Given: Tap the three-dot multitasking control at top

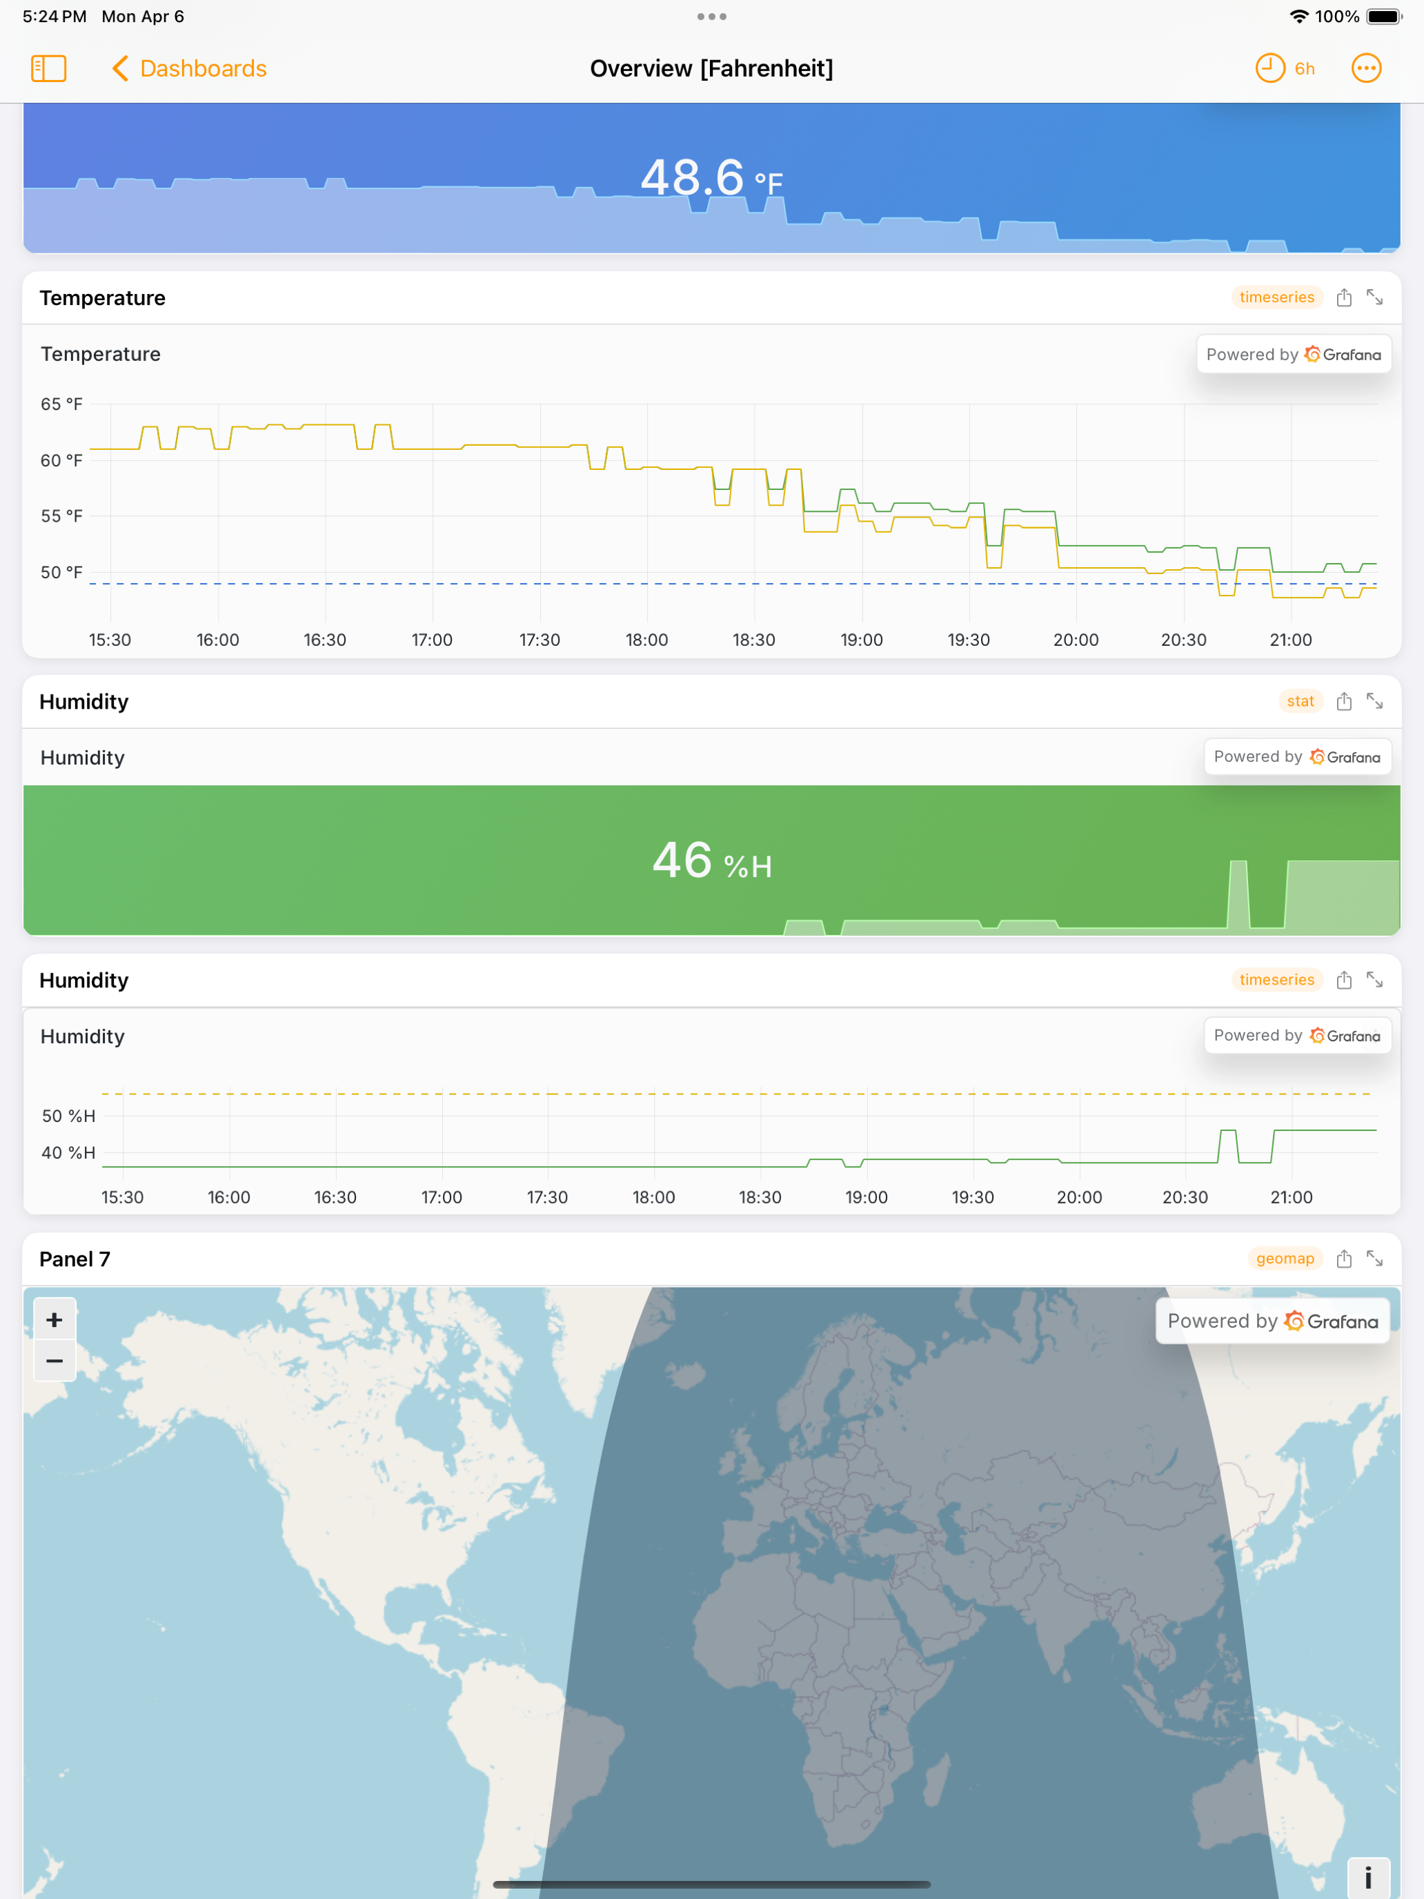Looking at the screenshot, I should [x=711, y=17].
